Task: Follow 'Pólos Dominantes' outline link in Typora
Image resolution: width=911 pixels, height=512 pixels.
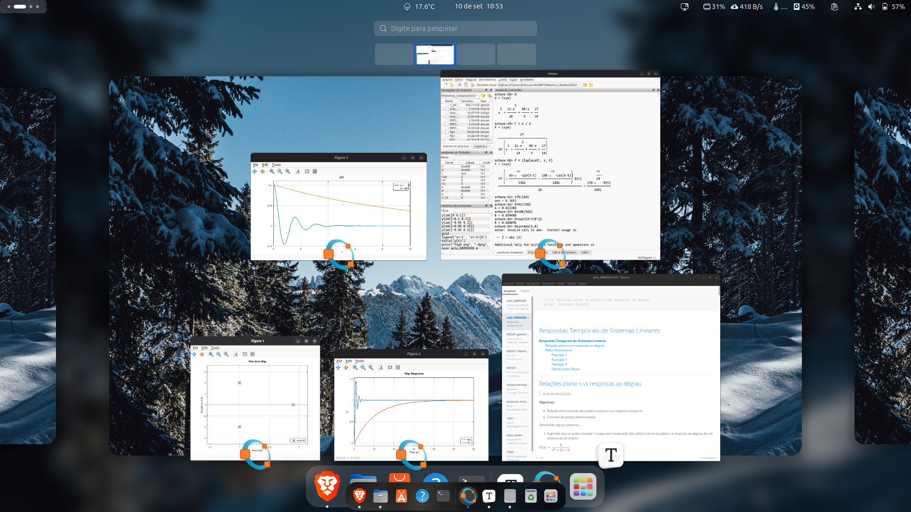Action: coord(558,350)
